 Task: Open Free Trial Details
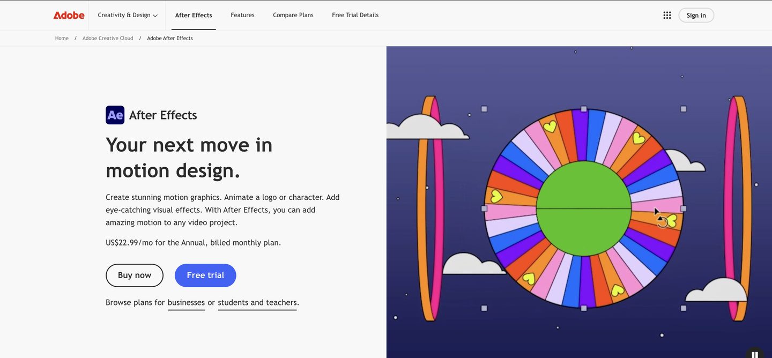click(355, 15)
